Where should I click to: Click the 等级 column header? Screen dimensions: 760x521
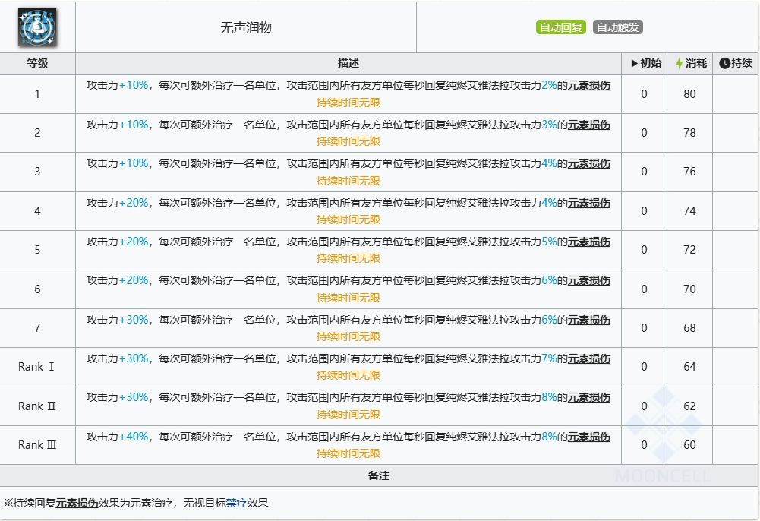37,64
